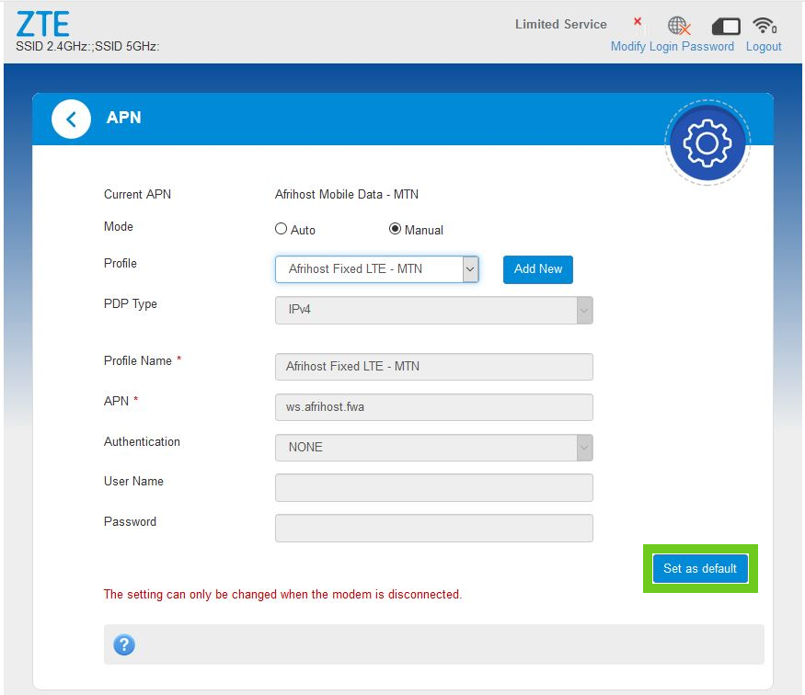The image size is (805, 695).
Task: Click the globe network connection icon
Action: click(x=679, y=26)
